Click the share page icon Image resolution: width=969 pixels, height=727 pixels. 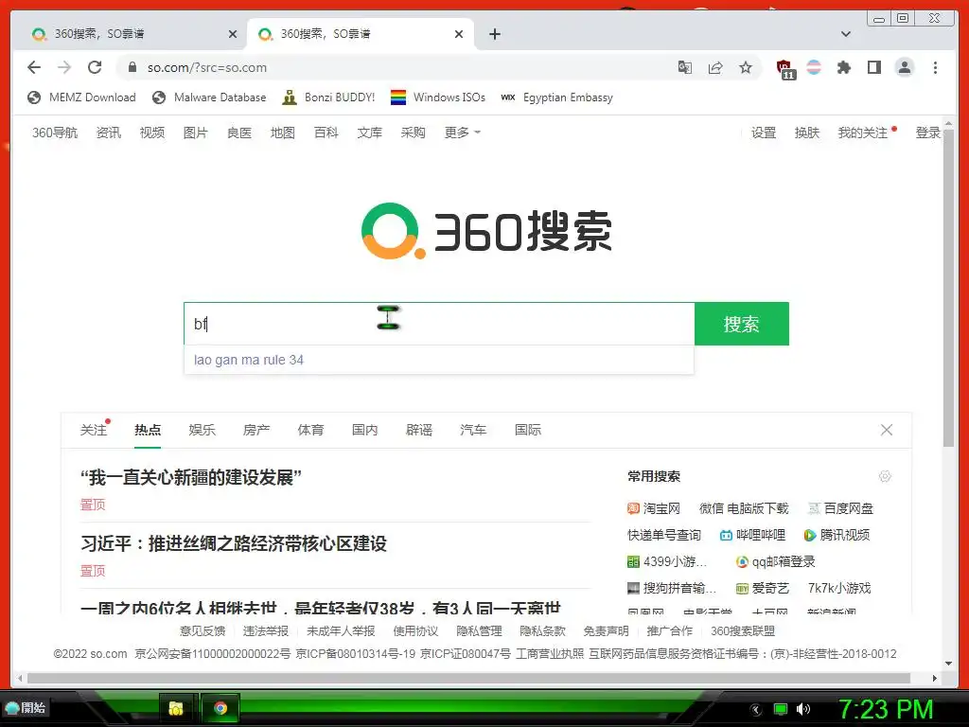pos(715,67)
